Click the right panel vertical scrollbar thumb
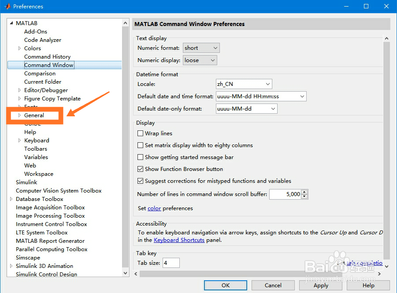Image resolution: width=397 pixels, height=293 pixels. (386, 151)
